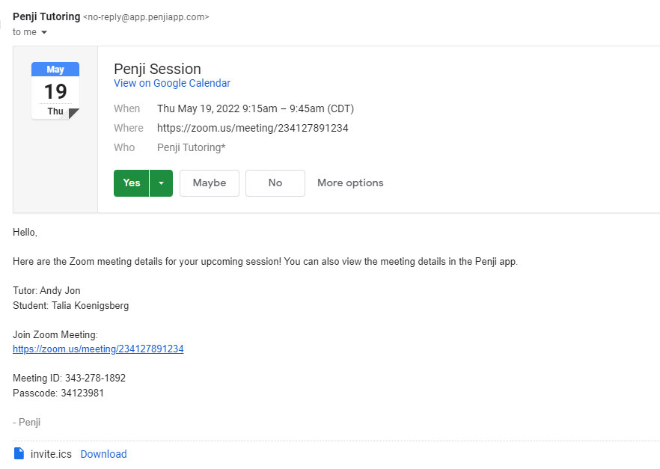This screenshot has width=660, height=469.
Task: Accept the invitation with Yes button
Action: 132,183
